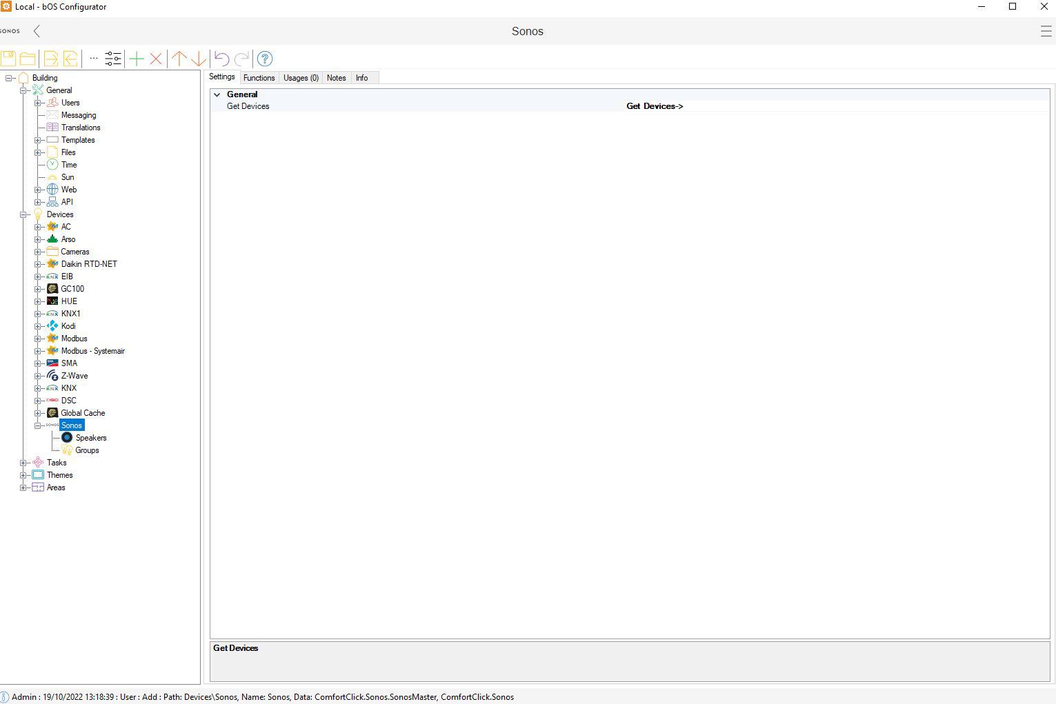Viewport: 1056px width, 704px height.
Task: Click the redo arrow icon
Action: tap(241, 59)
